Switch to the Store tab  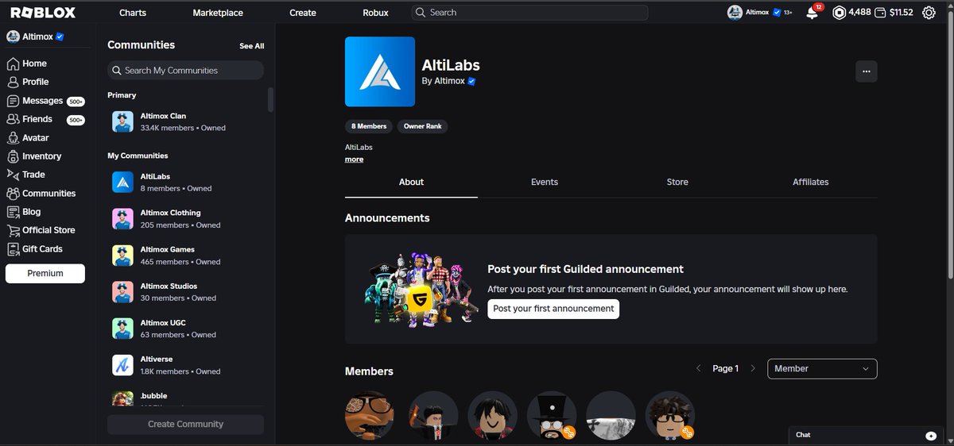(677, 182)
